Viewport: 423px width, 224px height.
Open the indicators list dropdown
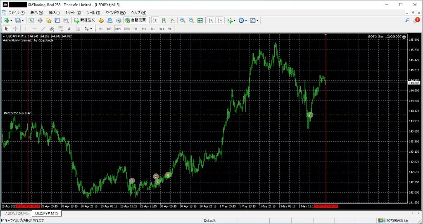235,20
